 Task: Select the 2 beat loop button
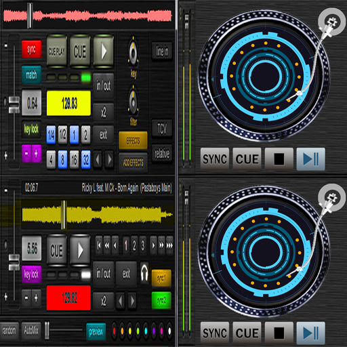click(85, 135)
